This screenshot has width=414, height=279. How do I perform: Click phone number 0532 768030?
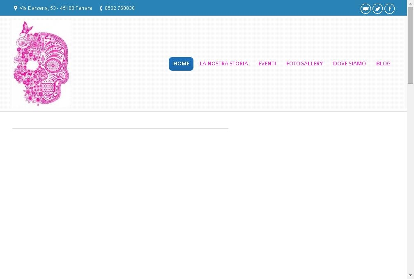(120, 8)
